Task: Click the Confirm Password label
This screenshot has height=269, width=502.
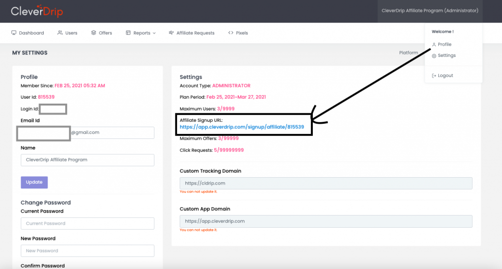Action: (x=43, y=266)
